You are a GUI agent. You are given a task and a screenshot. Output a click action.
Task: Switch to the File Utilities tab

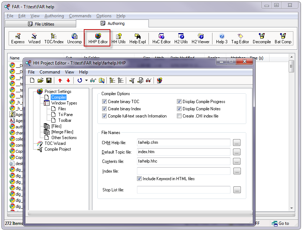pos(41,24)
